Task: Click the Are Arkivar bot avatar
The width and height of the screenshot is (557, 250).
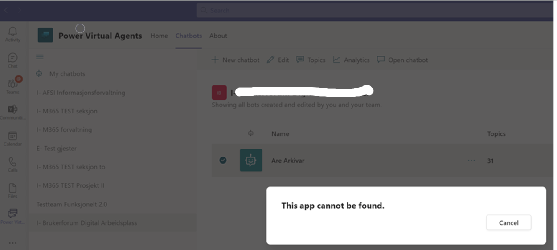Action: point(251,160)
